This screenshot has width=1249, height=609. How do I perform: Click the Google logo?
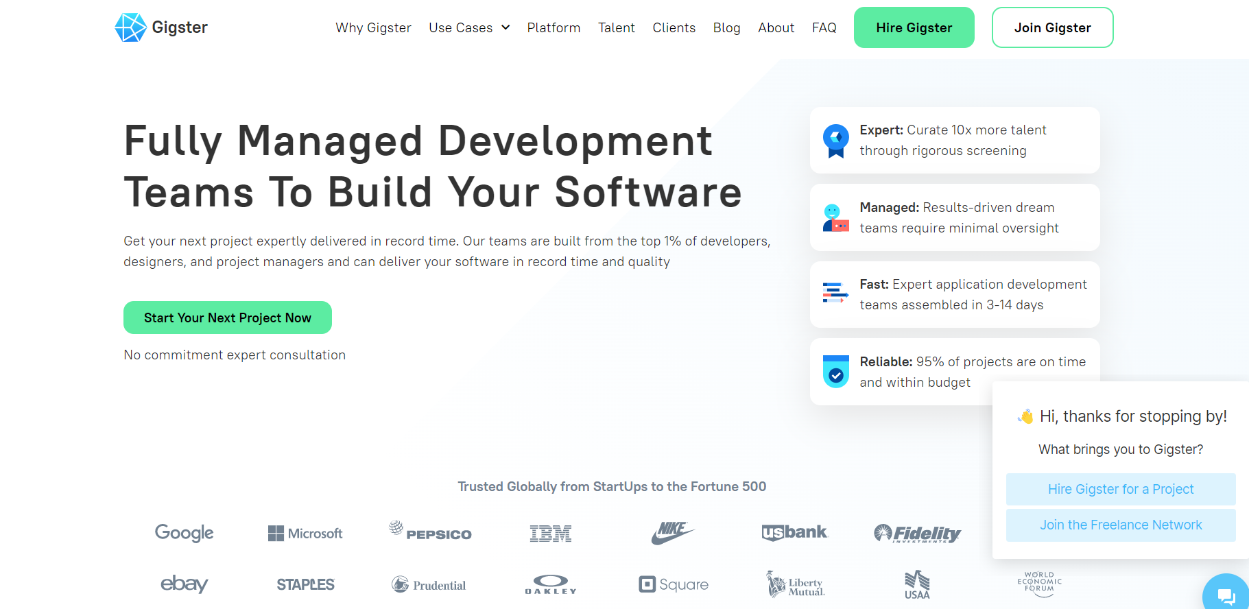pos(184,533)
